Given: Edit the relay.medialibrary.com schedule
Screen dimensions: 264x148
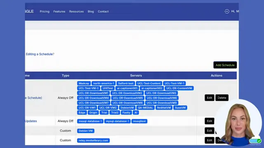Looking at the screenshot, I should (x=210, y=140).
